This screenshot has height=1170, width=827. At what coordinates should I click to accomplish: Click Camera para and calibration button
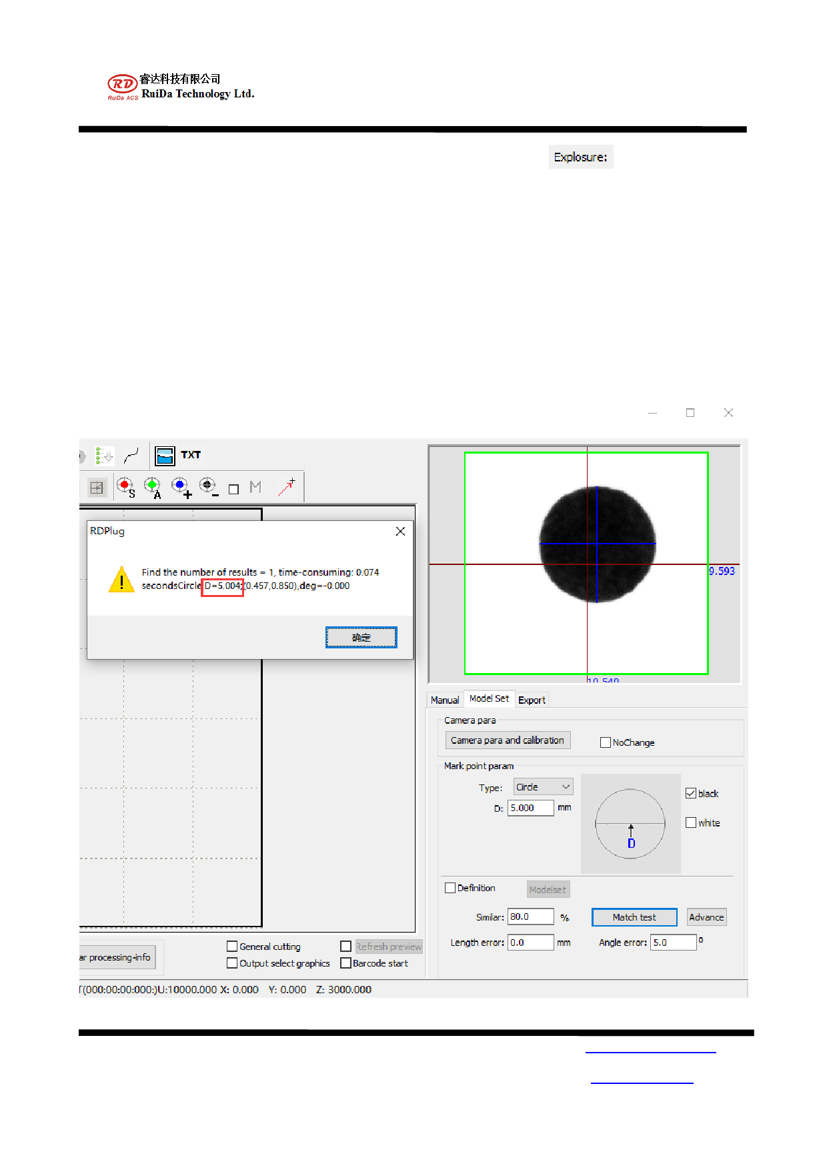(x=508, y=740)
